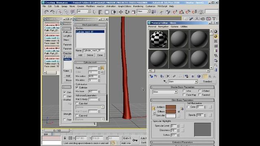Enable the Face Map checkbox
This screenshot has height=146, width=260.
(x=184, y=95)
